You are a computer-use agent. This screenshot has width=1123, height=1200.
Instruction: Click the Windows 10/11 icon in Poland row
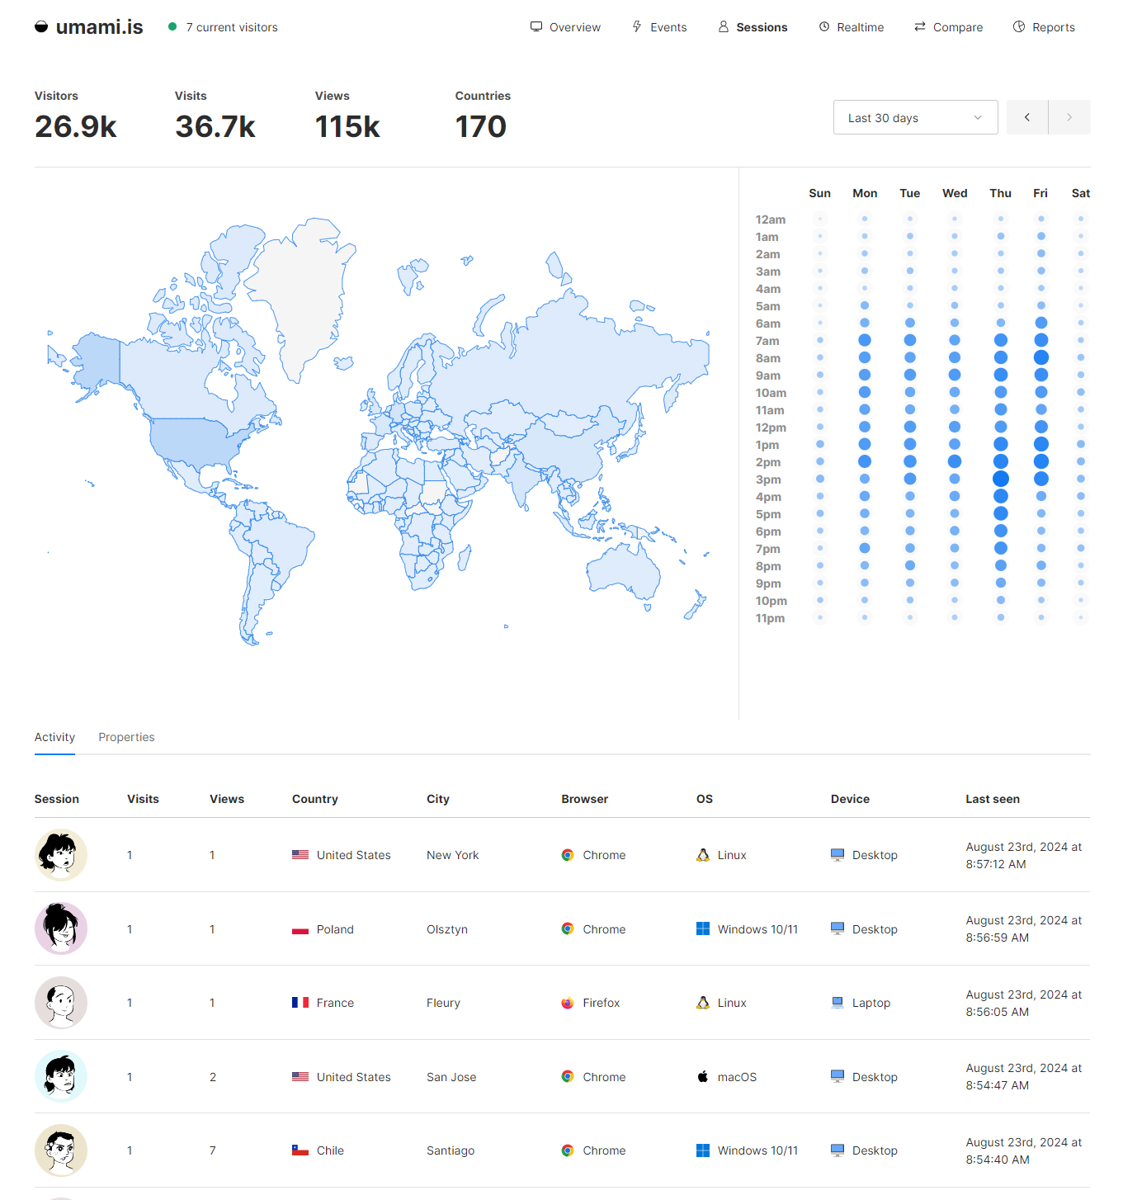[703, 929]
